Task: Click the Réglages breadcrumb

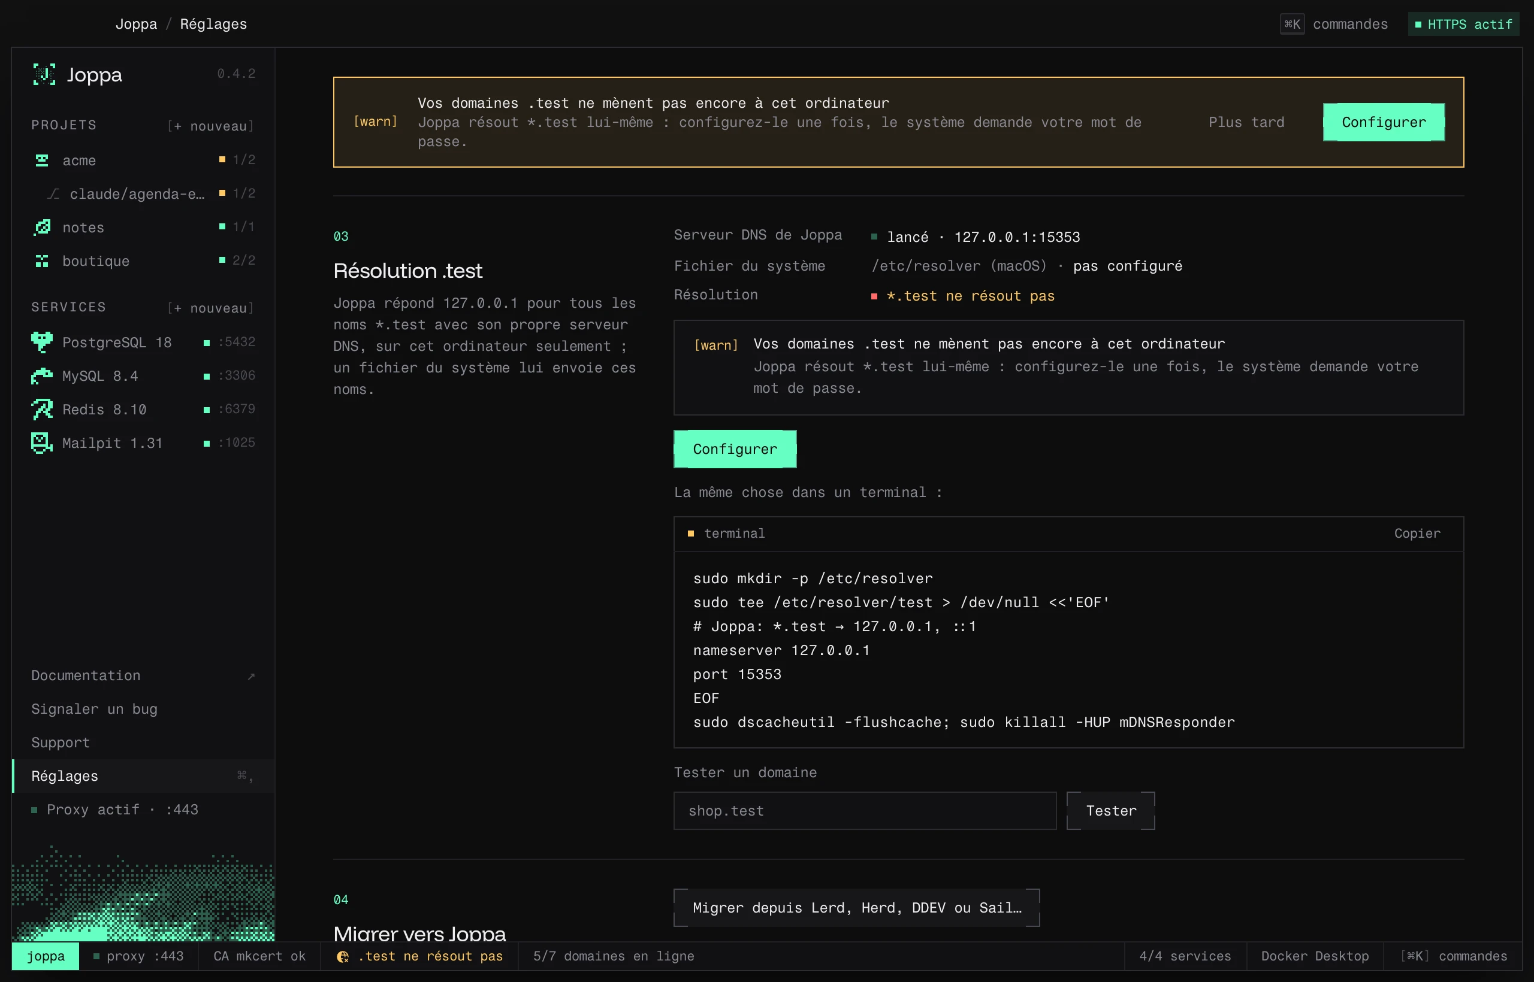Action: (x=213, y=23)
